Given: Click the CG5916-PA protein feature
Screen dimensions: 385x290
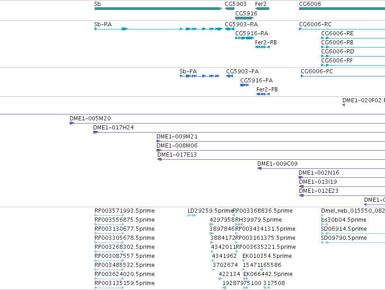Looking at the screenshot, I should [x=245, y=85].
